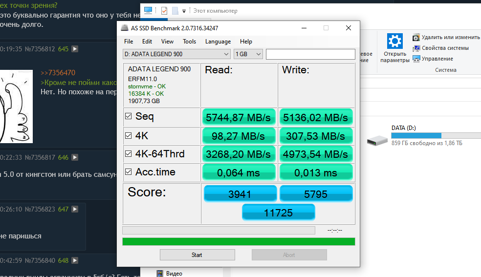Click the properties checkmark icon in Explorer toolbar
Viewport: 481px width, 277px height.
164,11
